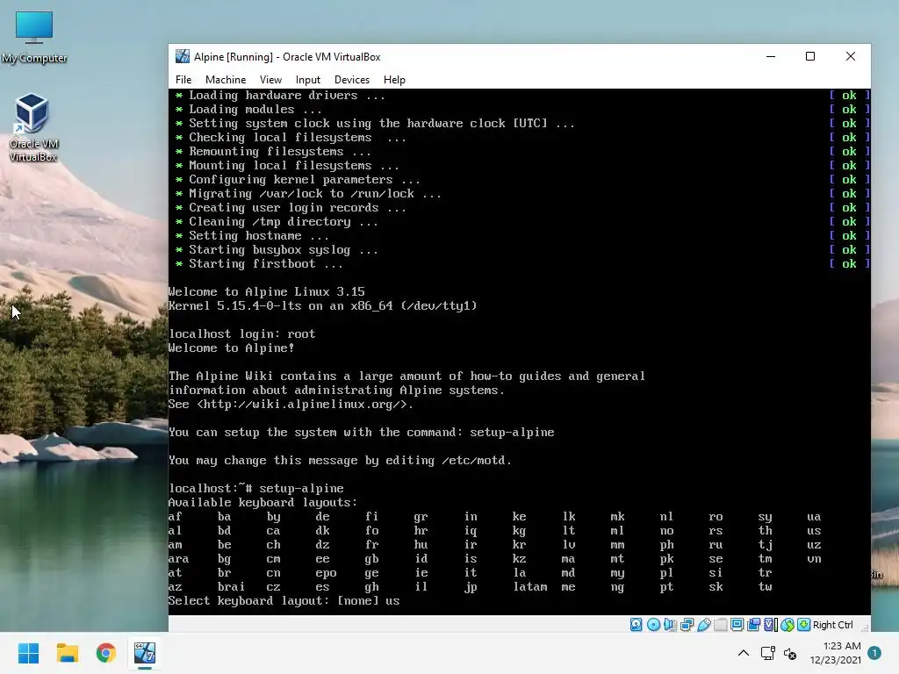Click ara in the keyboard layouts list
Screen dimensions: 899x674
(179, 559)
